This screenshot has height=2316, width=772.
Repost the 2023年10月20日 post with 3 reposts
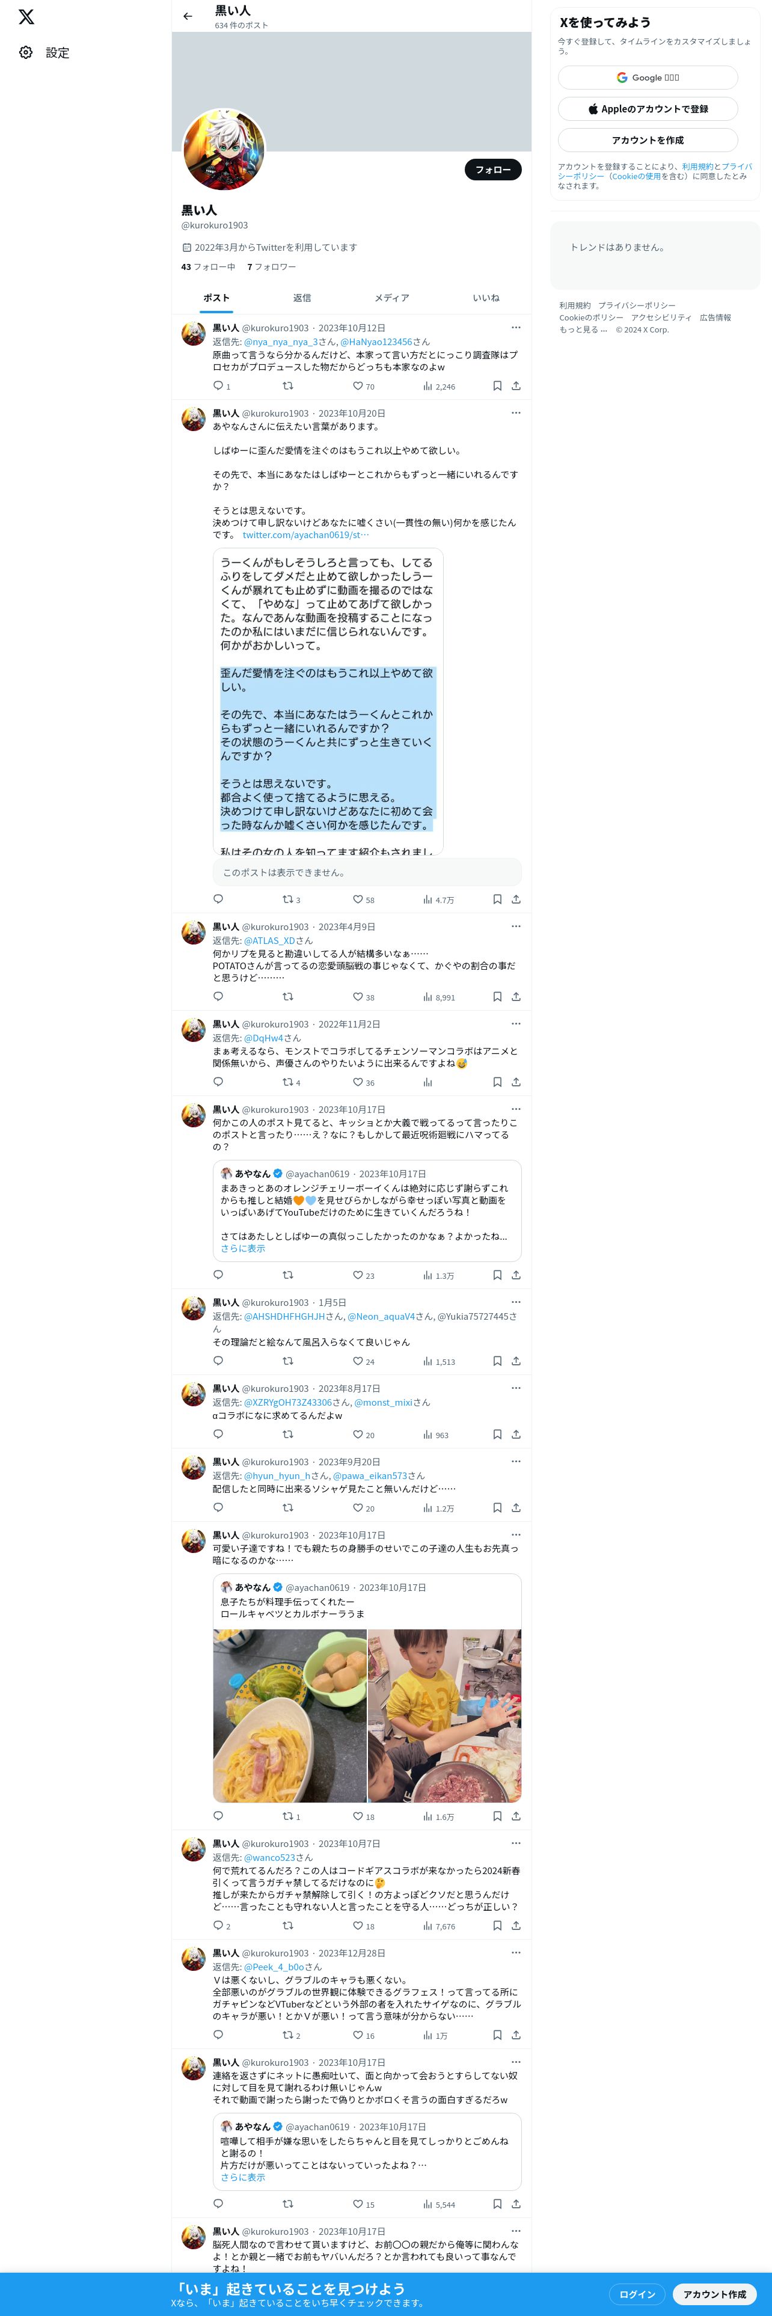pos(292,899)
